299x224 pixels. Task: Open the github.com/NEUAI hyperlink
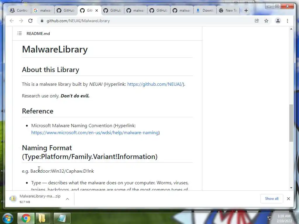tap(155, 84)
